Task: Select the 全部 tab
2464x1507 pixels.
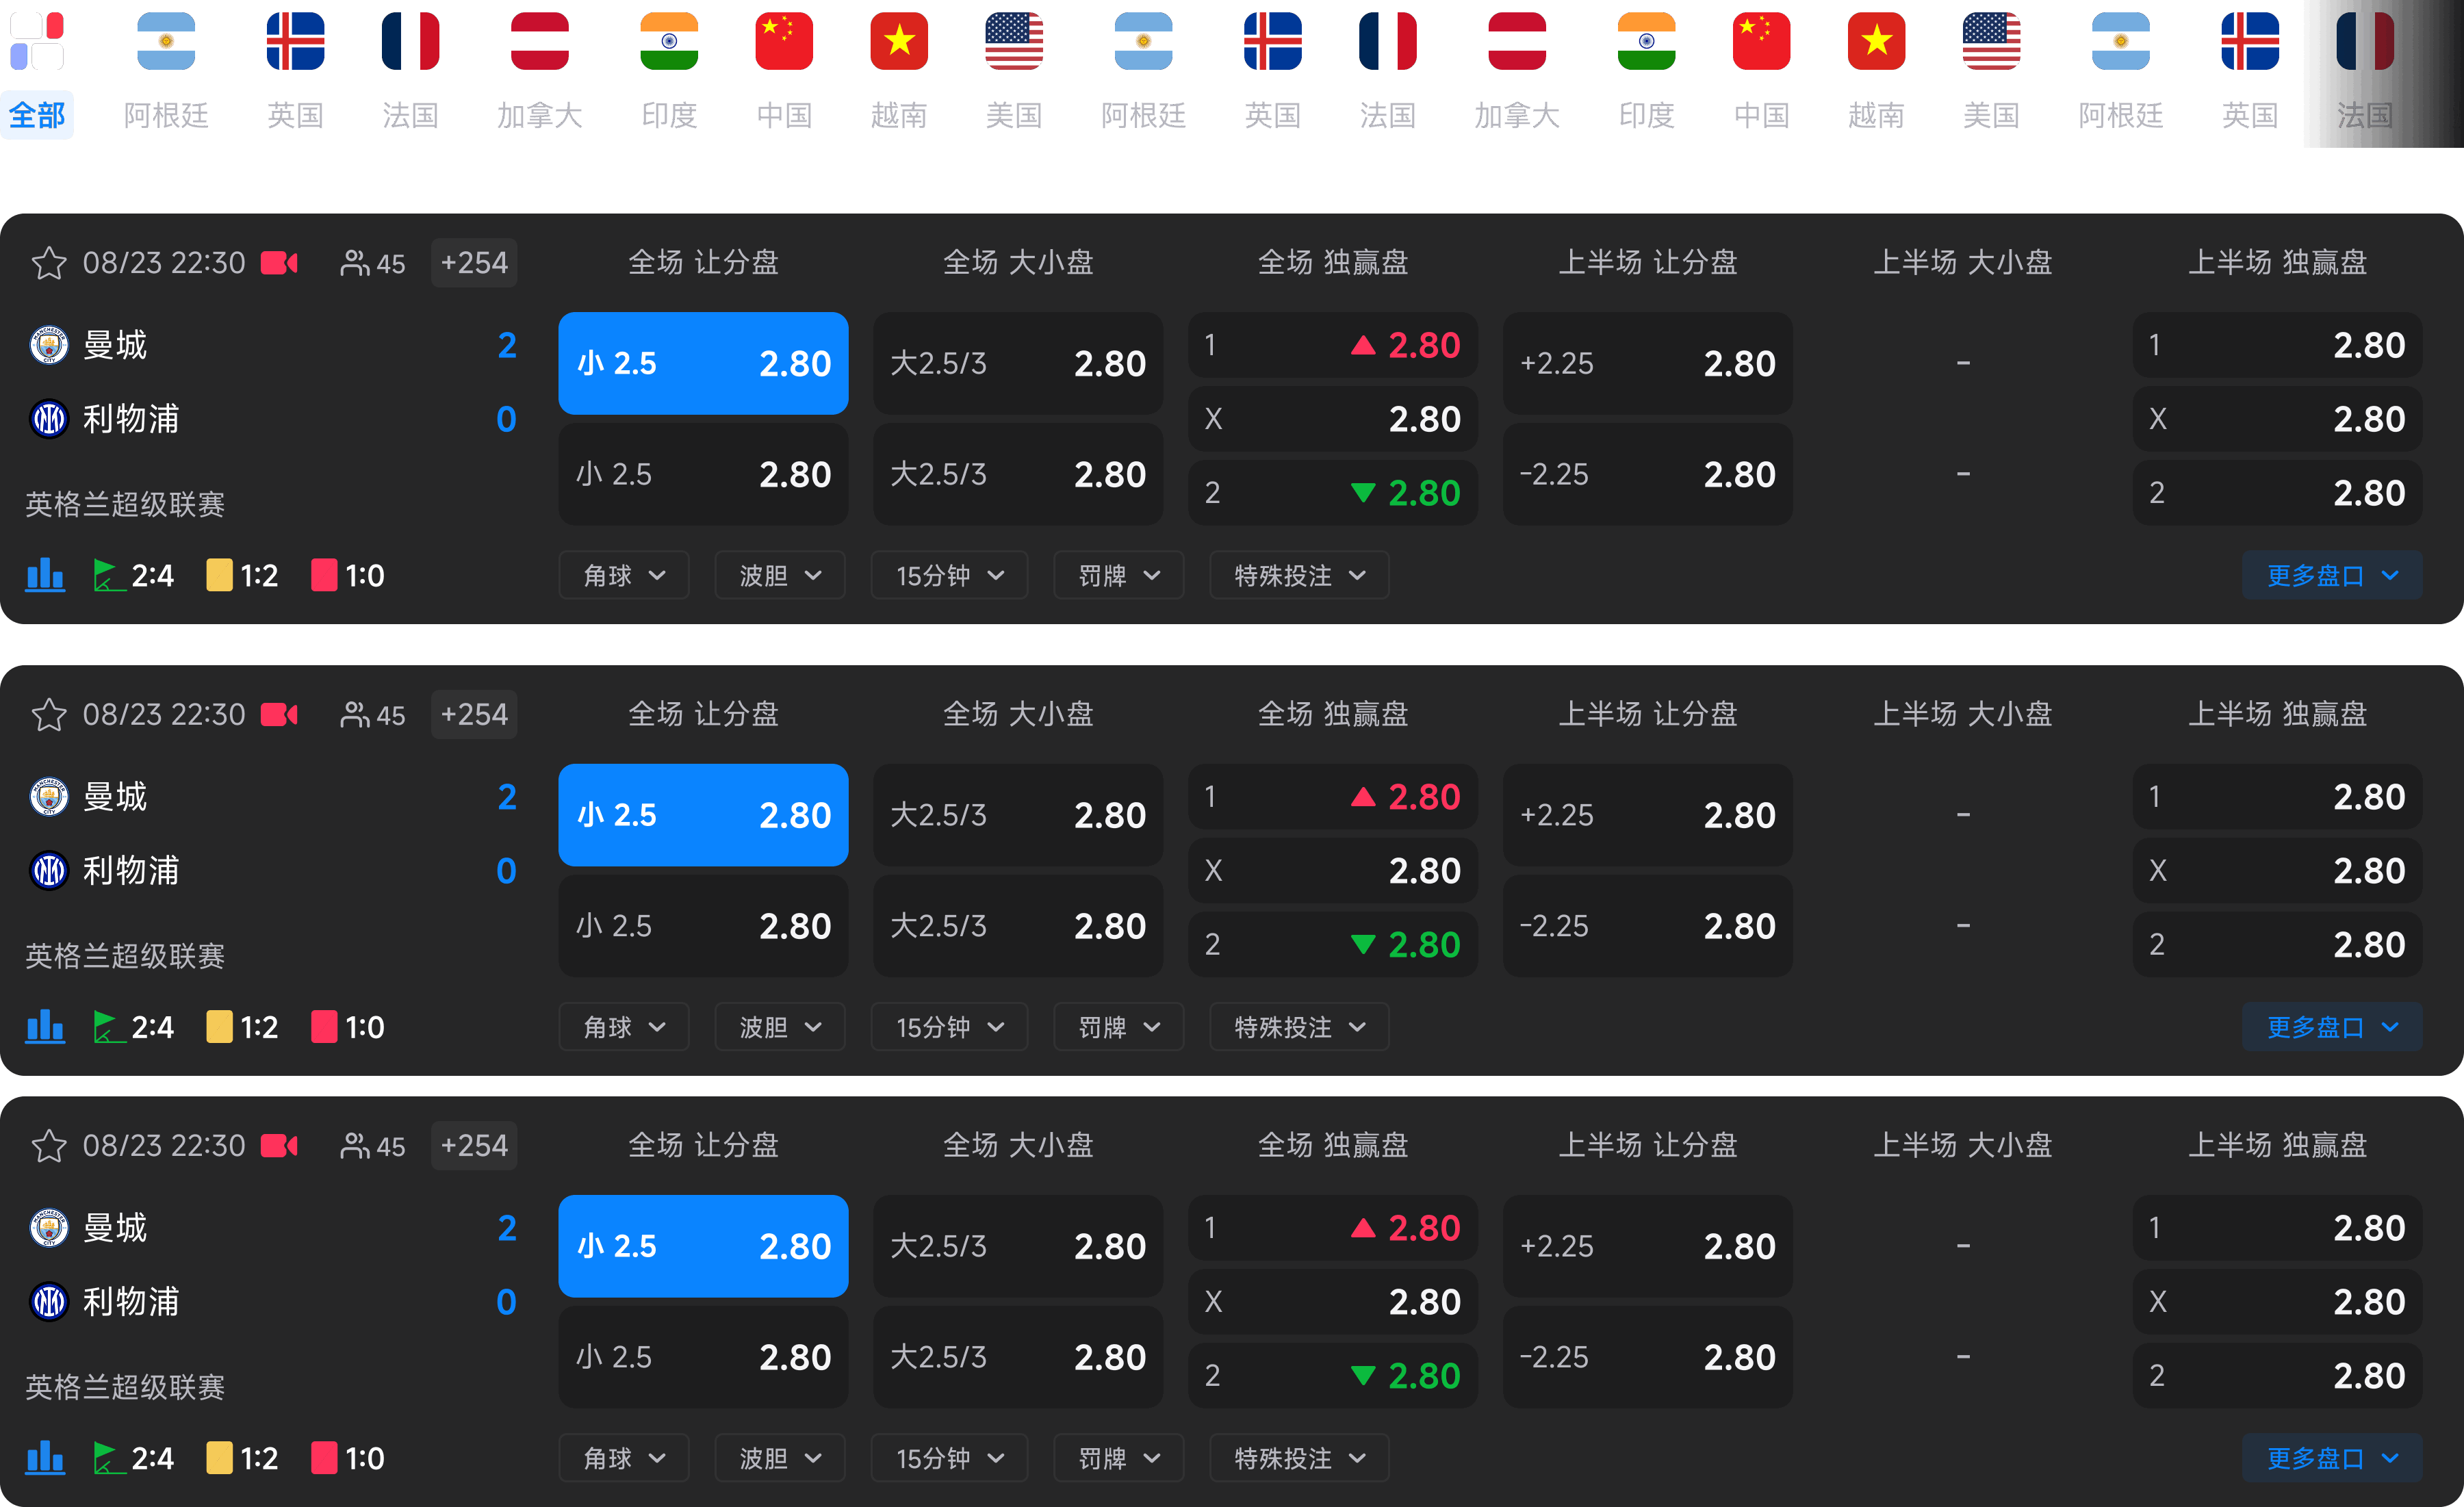Action: point(37,70)
